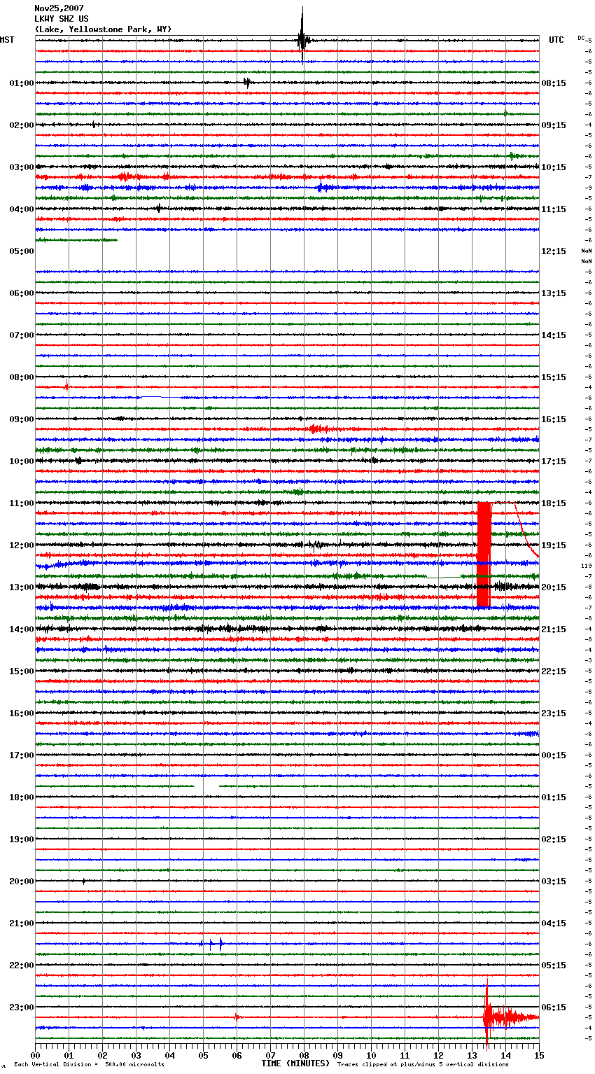The height and width of the screenshot is (1074, 595).
Task: Click the 08:15 UTC time label
Action: 554,83
